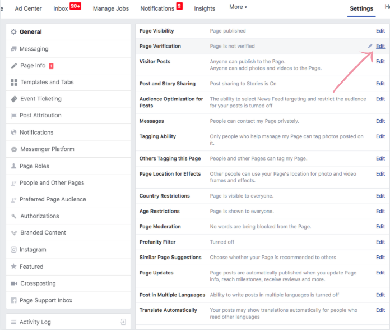Select 'Page is not verified' text
This screenshot has width=390, height=330.
coord(232,46)
